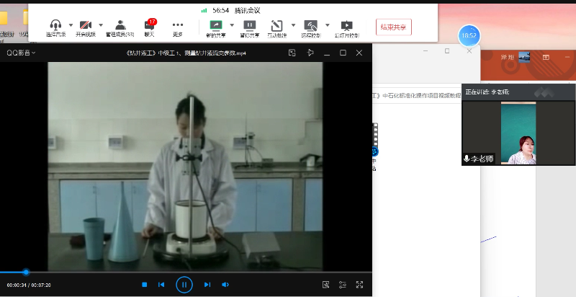The height and width of the screenshot is (297, 576).
Task: Expand the video options dropdown arrow
Action: pos(100,25)
